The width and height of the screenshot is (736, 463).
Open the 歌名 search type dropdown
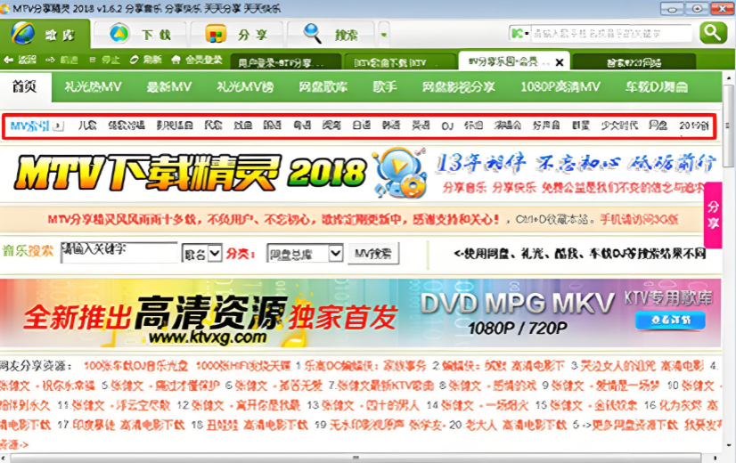201,254
